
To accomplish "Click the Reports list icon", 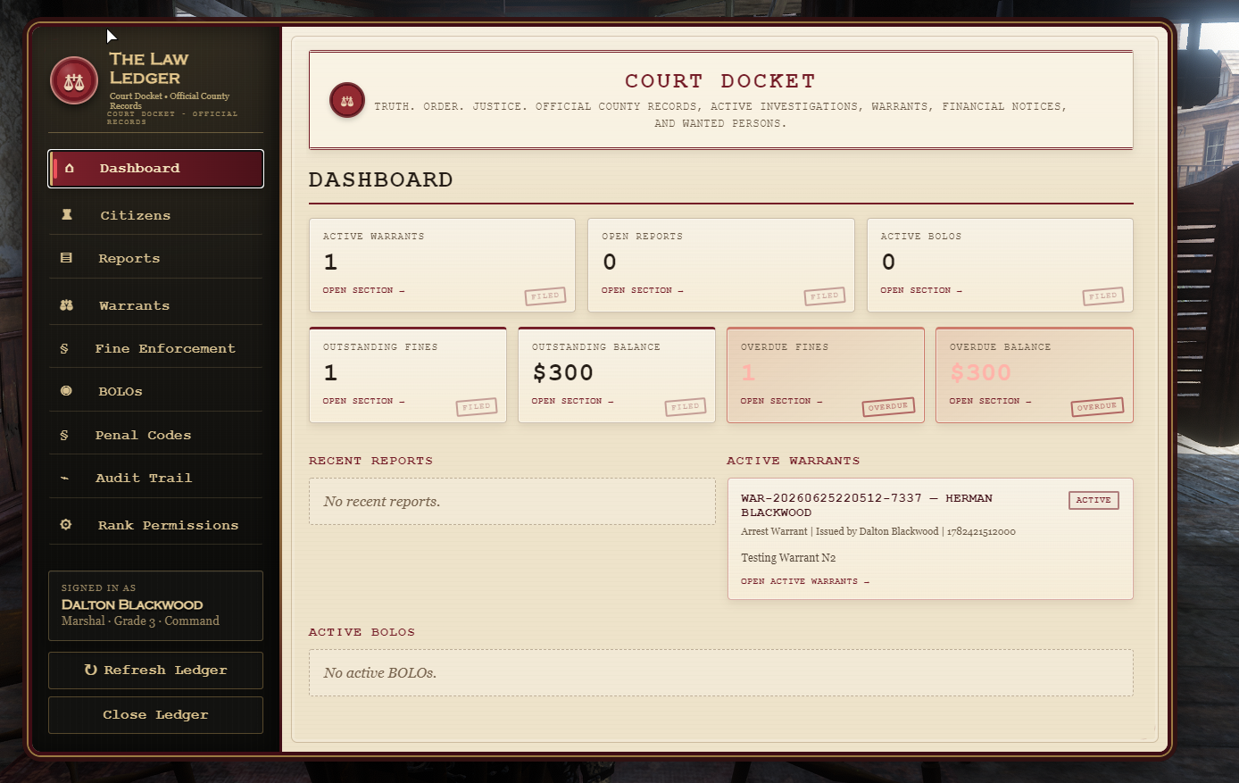I will (x=66, y=258).
